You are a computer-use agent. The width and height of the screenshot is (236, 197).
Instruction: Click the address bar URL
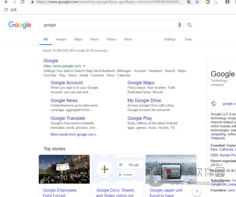pos(109,2)
